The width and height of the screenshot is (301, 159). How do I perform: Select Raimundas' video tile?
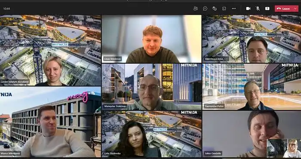tap(252, 87)
